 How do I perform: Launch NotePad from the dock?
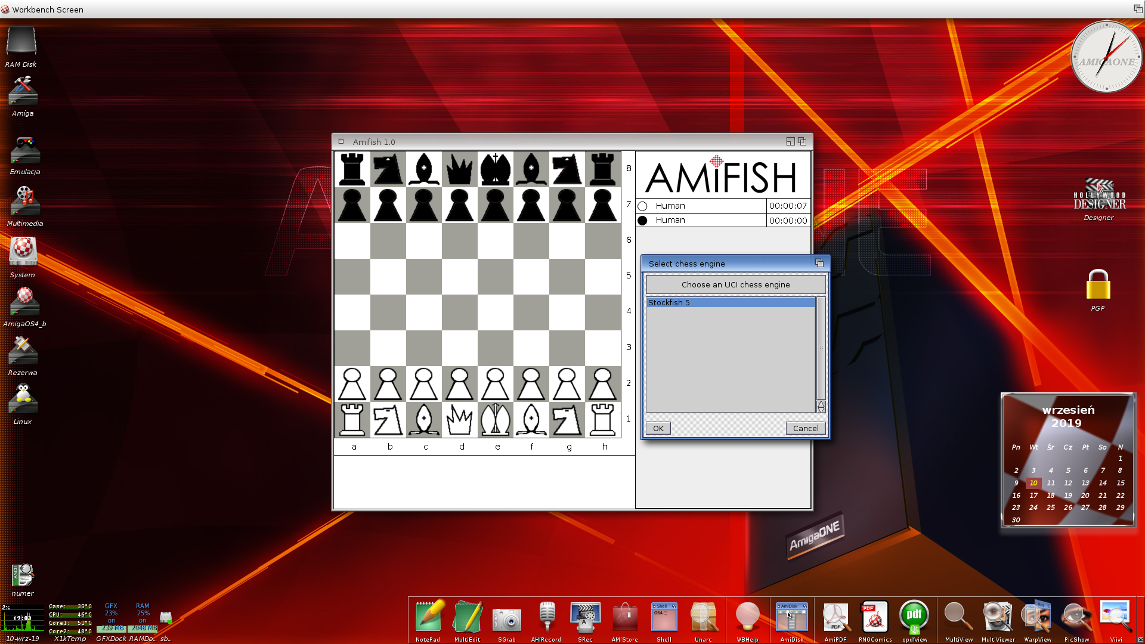tap(428, 621)
